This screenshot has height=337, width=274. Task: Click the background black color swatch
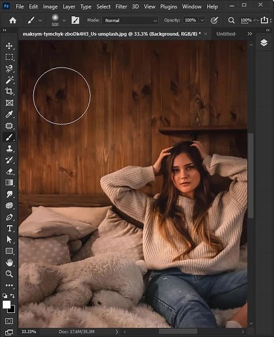[12, 310]
